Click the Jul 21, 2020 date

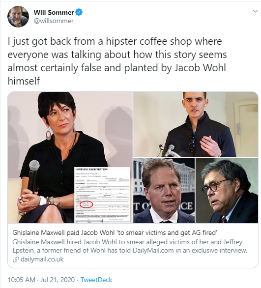point(58,280)
